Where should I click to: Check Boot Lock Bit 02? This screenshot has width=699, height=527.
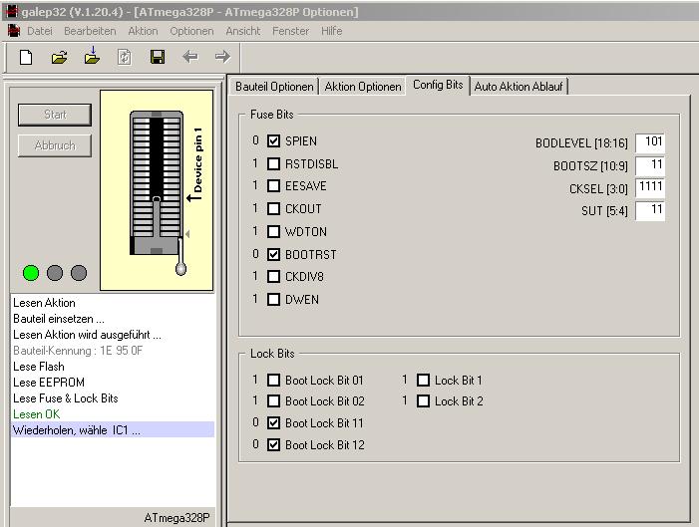point(273,400)
